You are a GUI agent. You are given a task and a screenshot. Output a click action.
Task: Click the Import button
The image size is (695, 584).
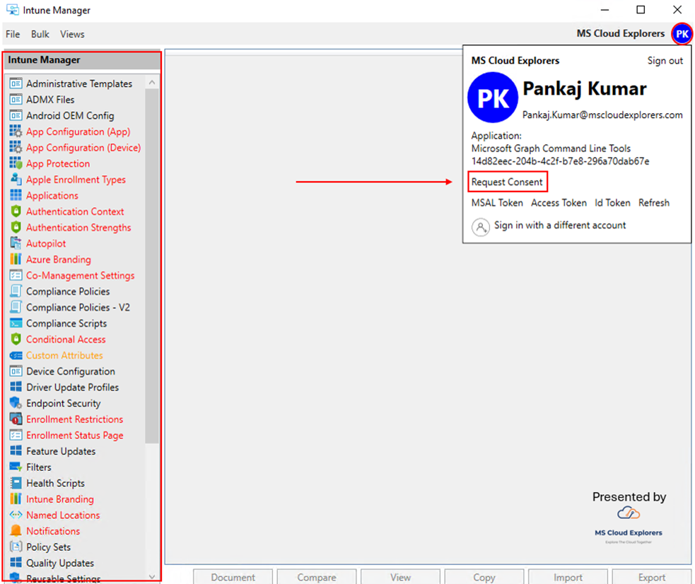tap(568, 577)
